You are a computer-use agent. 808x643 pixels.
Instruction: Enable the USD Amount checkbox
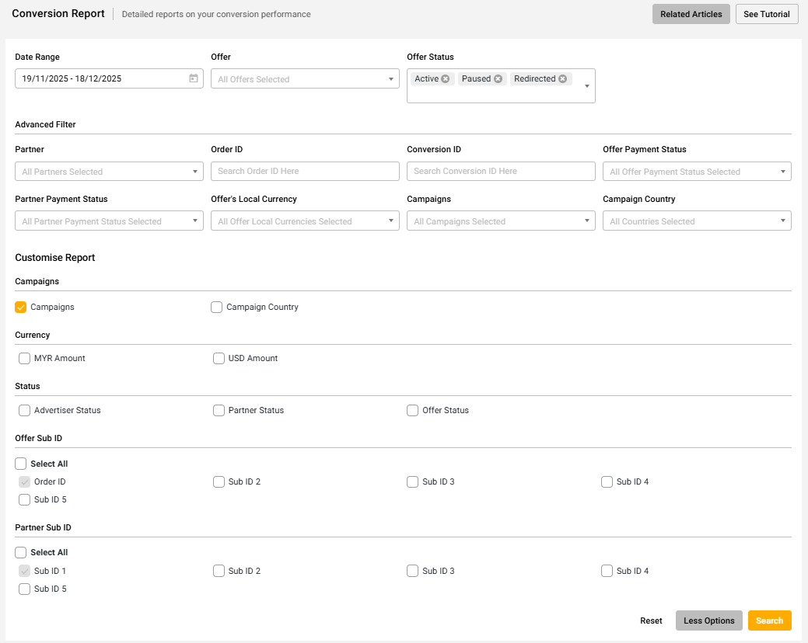click(219, 359)
